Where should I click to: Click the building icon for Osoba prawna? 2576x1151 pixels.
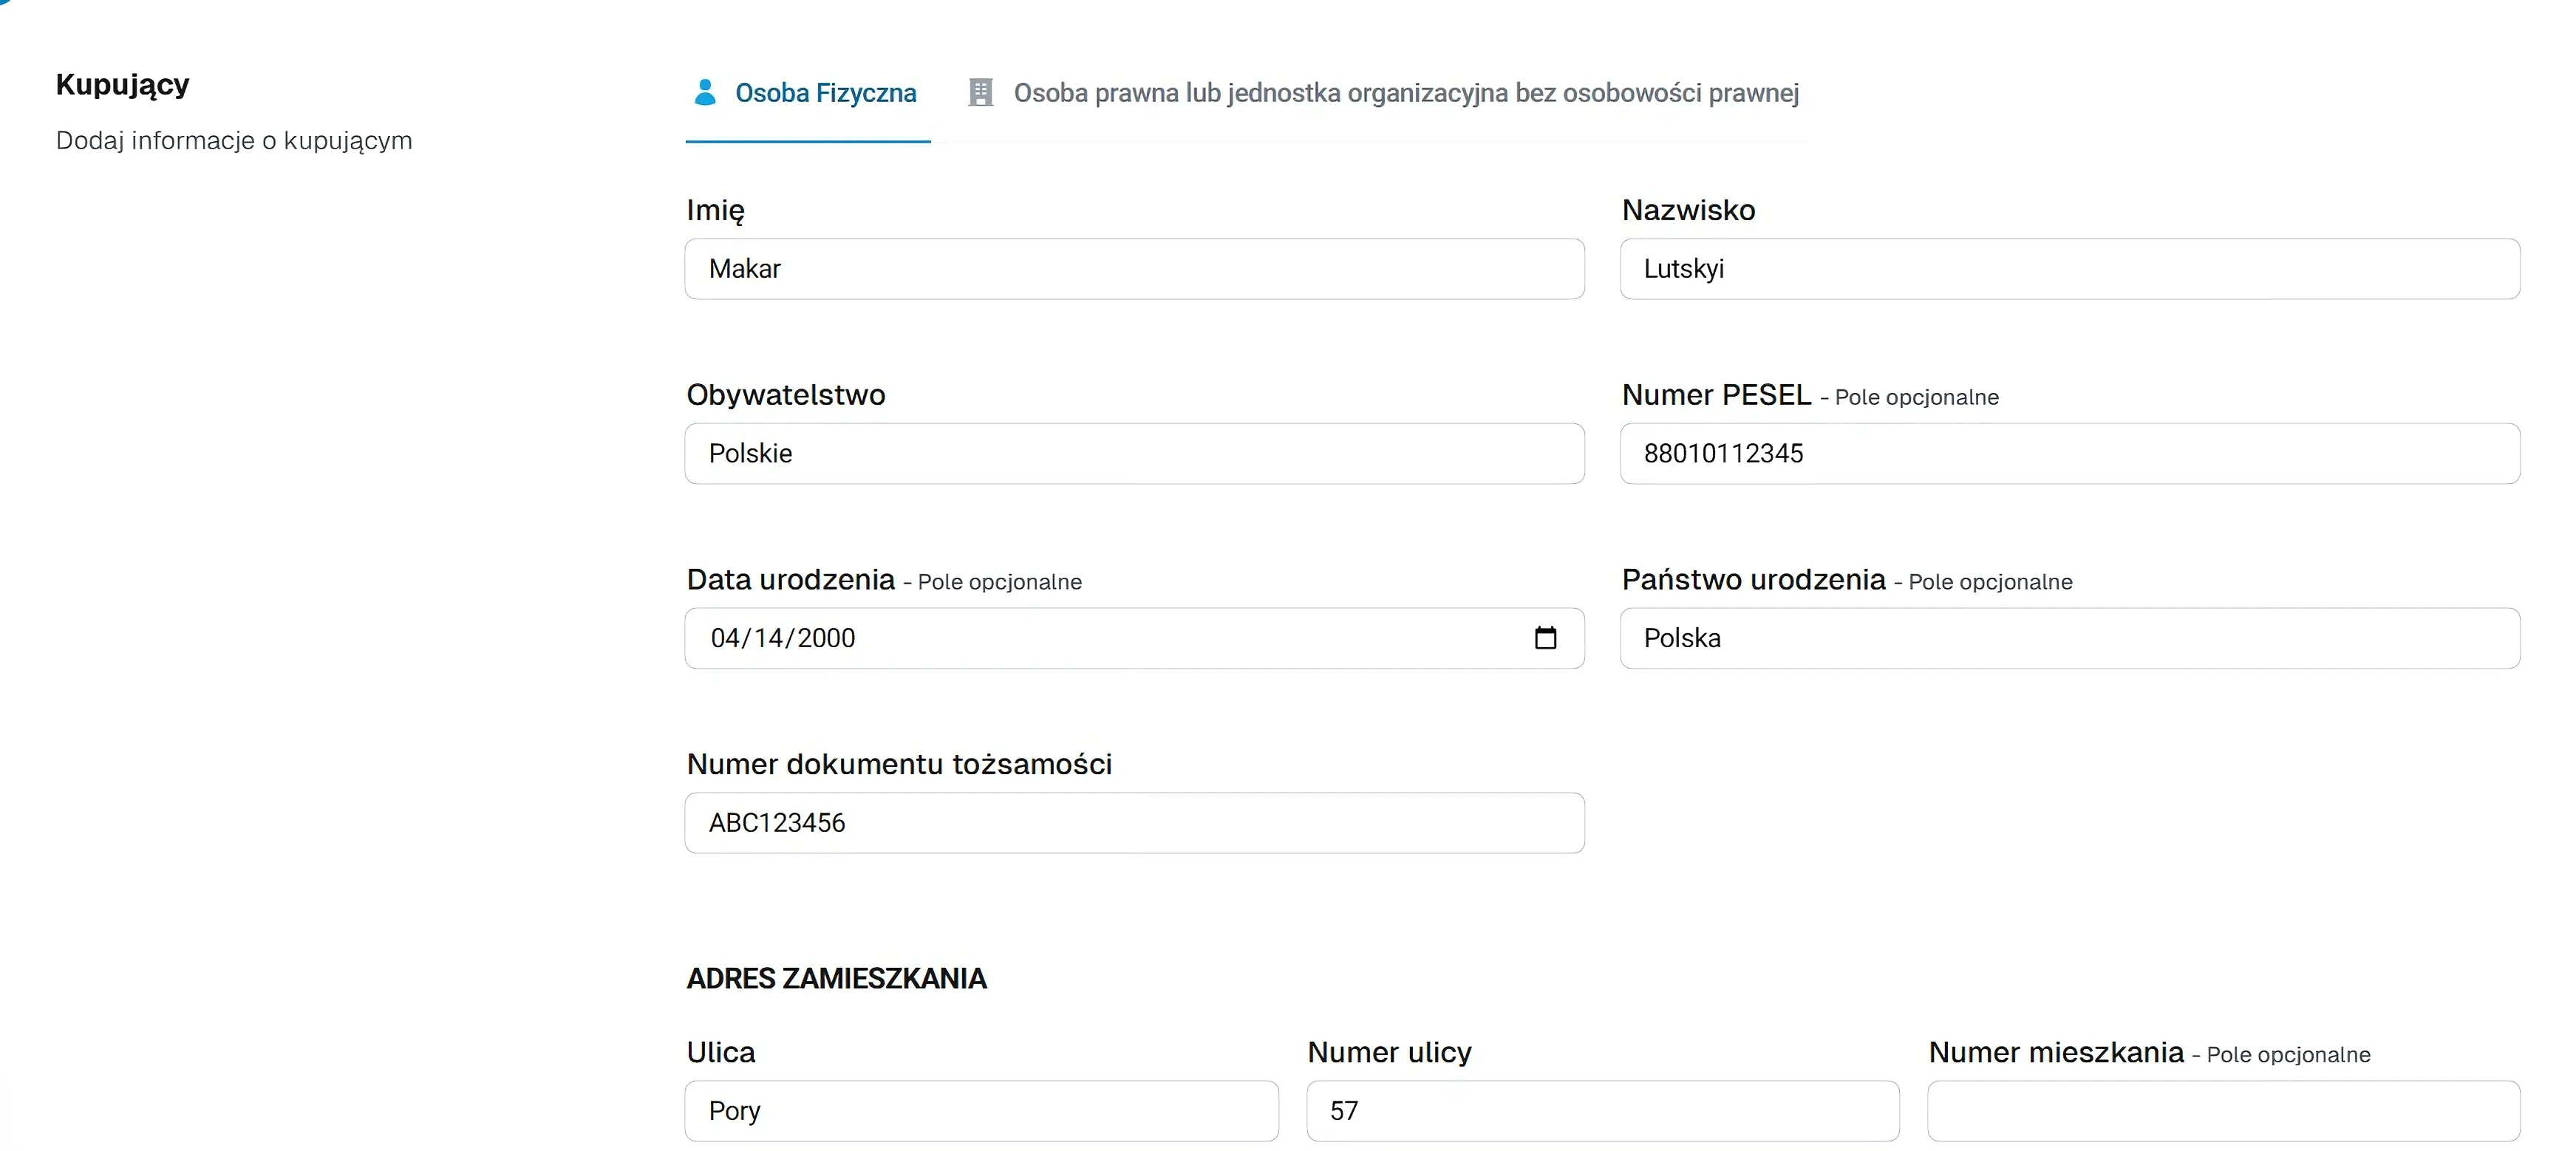pyautogui.click(x=981, y=92)
